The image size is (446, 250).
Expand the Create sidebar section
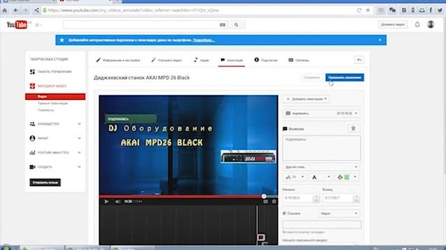point(55,167)
